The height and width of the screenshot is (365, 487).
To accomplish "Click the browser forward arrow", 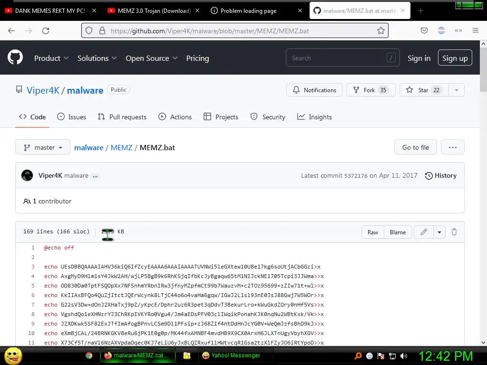I will 29,31.
